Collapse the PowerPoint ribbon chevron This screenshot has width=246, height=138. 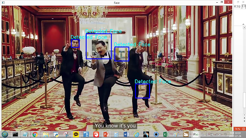tap(243, 24)
